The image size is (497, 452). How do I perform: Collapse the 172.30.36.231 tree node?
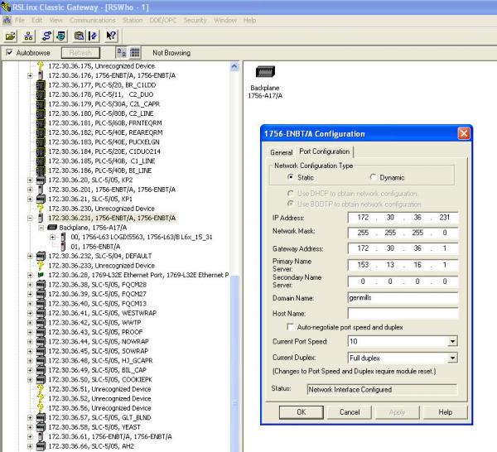point(30,219)
